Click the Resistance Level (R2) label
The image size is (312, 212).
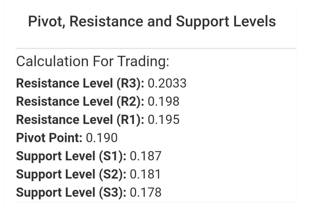click(x=80, y=102)
